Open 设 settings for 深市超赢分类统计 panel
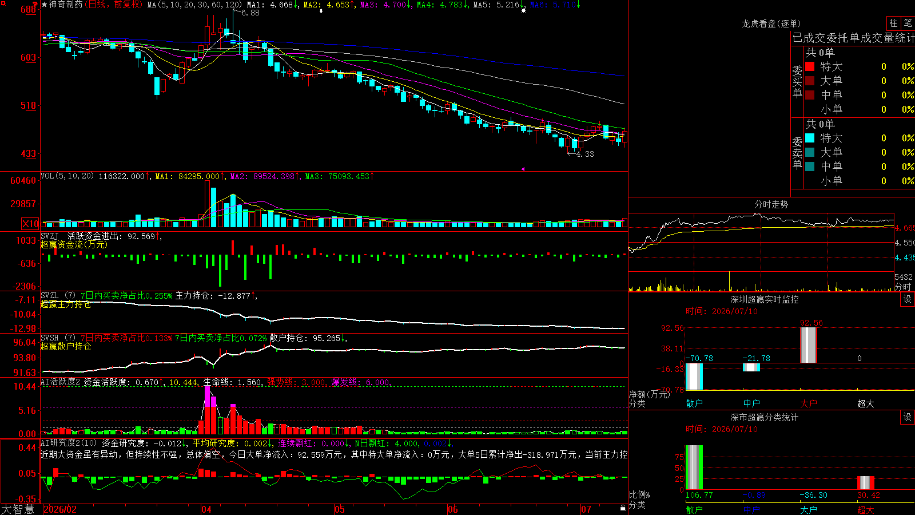 (x=908, y=417)
